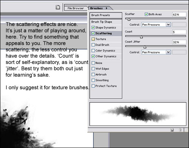Screen dimensions: 189x148
Task: Open the Texture options label
Action: (x=101, y=39)
